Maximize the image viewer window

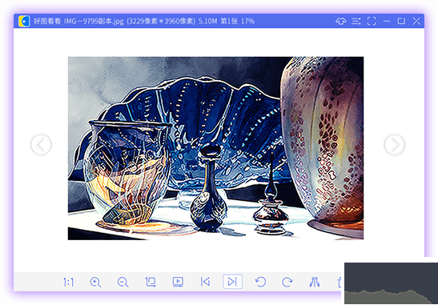[x=401, y=21]
